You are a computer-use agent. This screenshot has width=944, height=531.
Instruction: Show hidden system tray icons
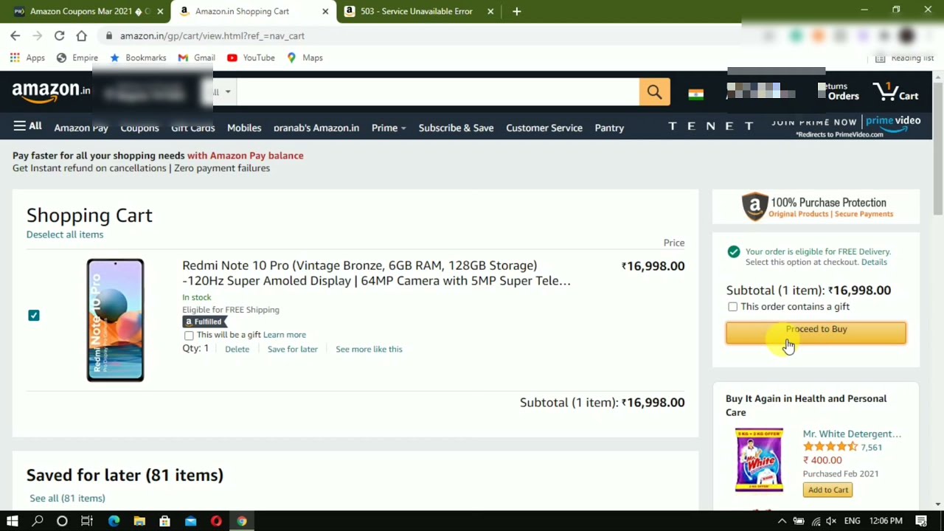(x=782, y=521)
